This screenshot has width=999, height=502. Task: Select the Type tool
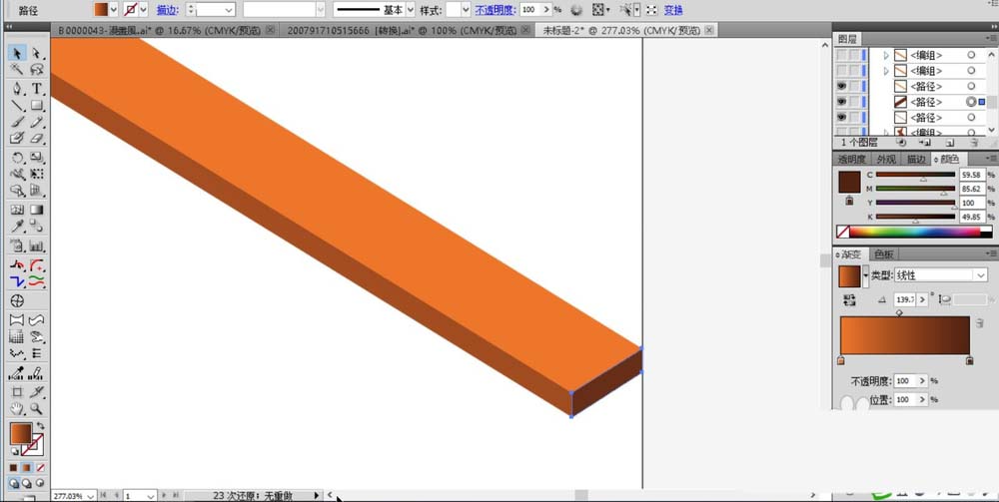[36, 89]
